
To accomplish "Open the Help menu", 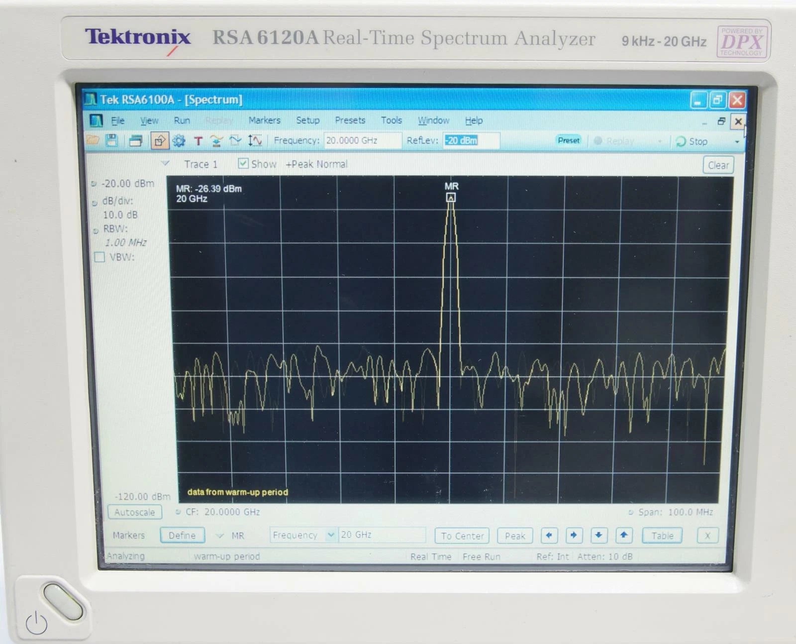I will pos(474,120).
